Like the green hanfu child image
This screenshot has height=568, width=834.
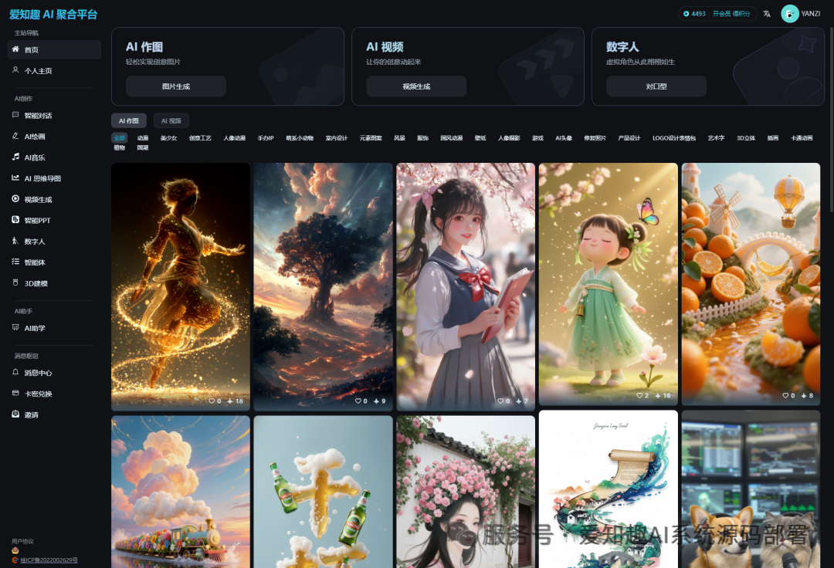639,396
